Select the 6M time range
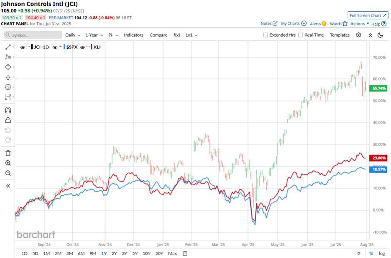 click(81, 253)
